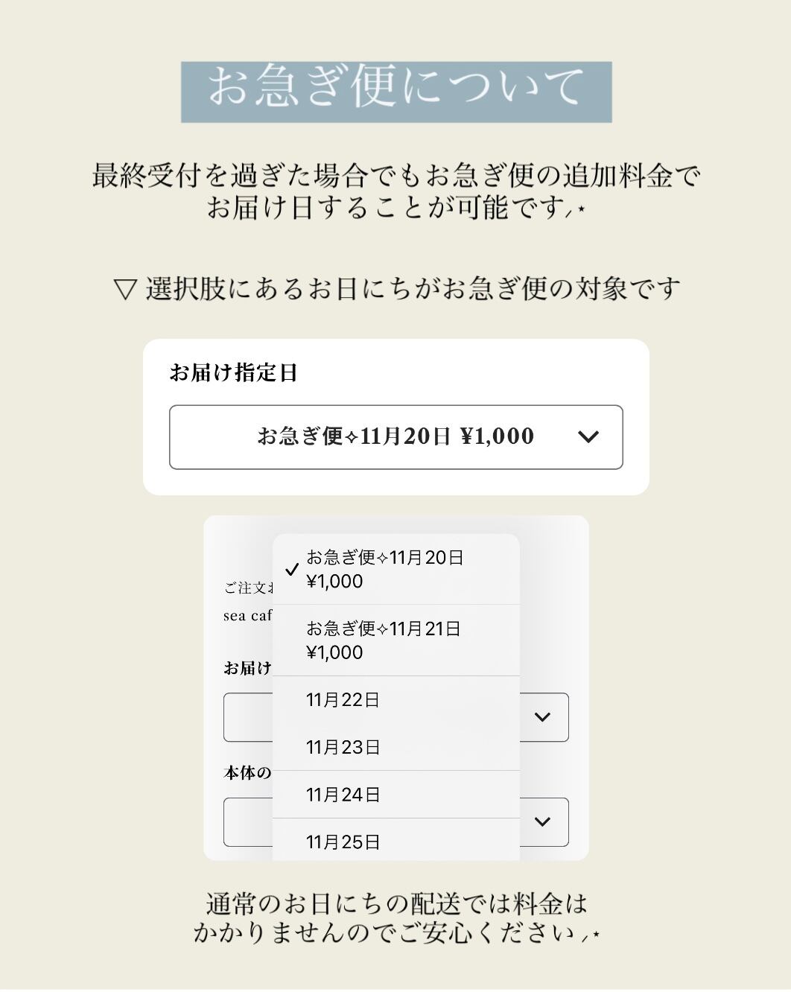
Task: Click the chevron in the お届け指定日 selector
Action: coord(588,437)
